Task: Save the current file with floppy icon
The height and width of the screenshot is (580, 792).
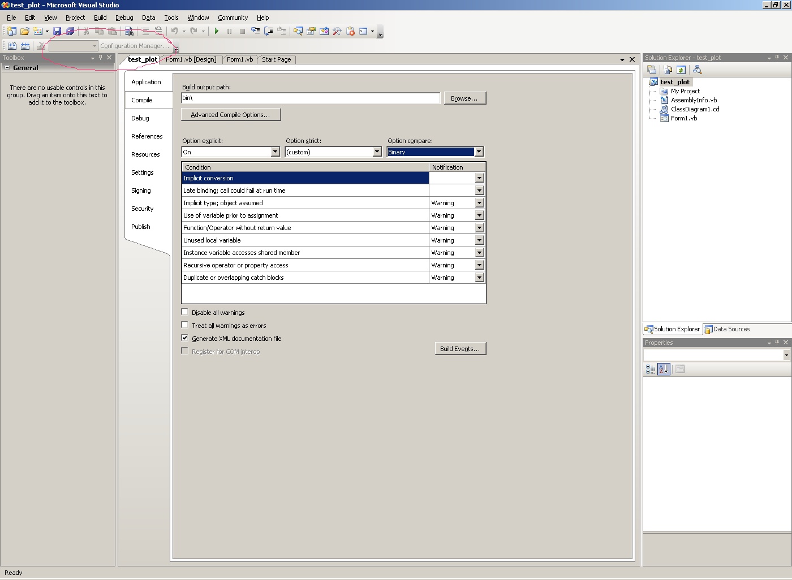Action: (x=57, y=31)
